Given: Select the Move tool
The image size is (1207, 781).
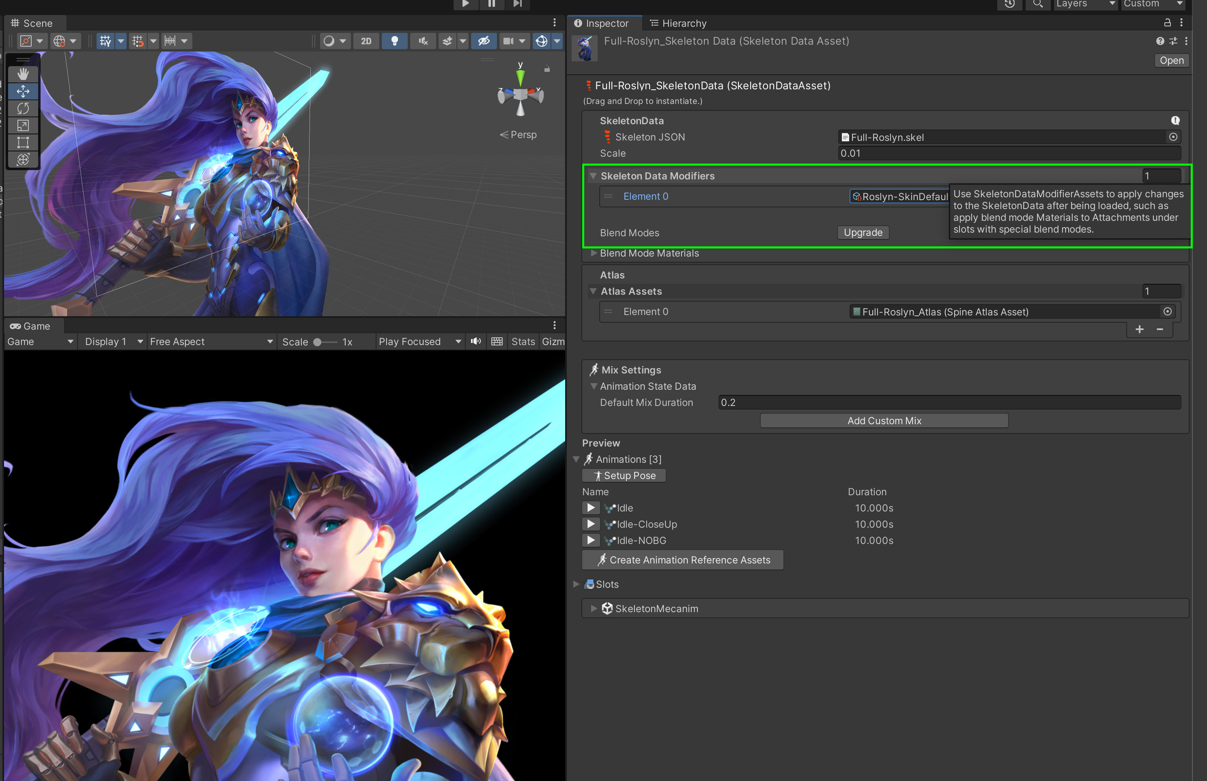Looking at the screenshot, I should click(x=23, y=91).
